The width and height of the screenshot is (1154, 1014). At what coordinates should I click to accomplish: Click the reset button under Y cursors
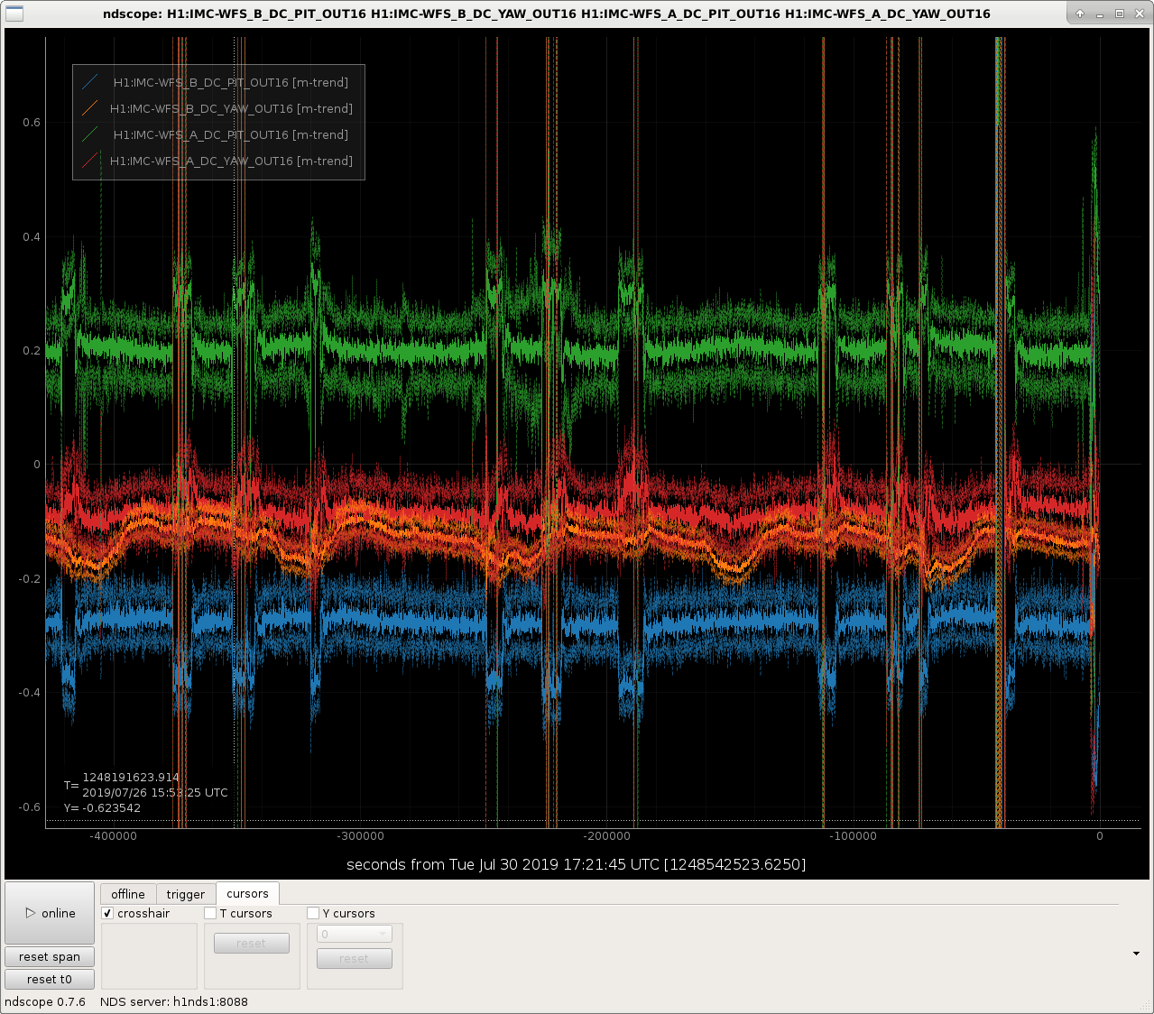pos(355,958)
